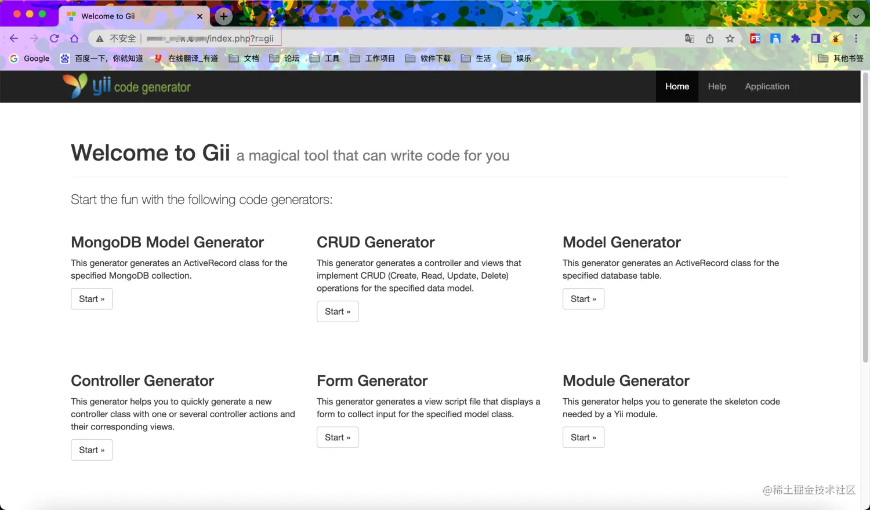Open the Application navigation item
Image resolution: width=870 pixels, height=510 pixels.
click(x=767, y=86)
